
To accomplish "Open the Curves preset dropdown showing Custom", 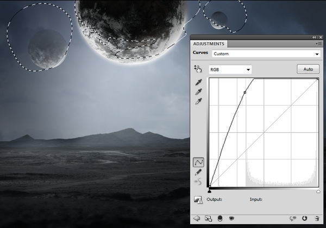I will pos(266,54).
